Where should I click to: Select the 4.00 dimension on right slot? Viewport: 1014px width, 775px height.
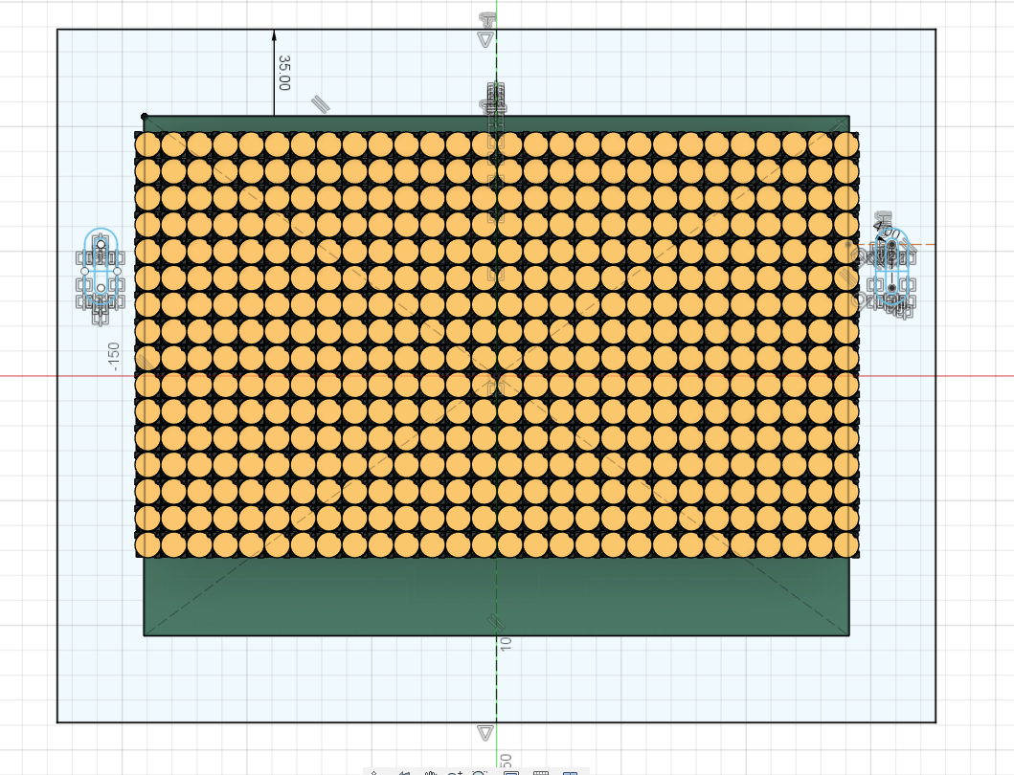tap(888, 232)
